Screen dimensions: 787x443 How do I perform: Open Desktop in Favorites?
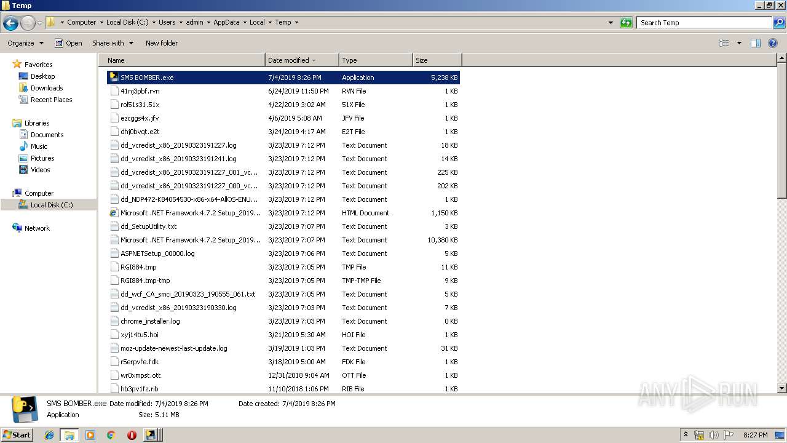point(42,76)
